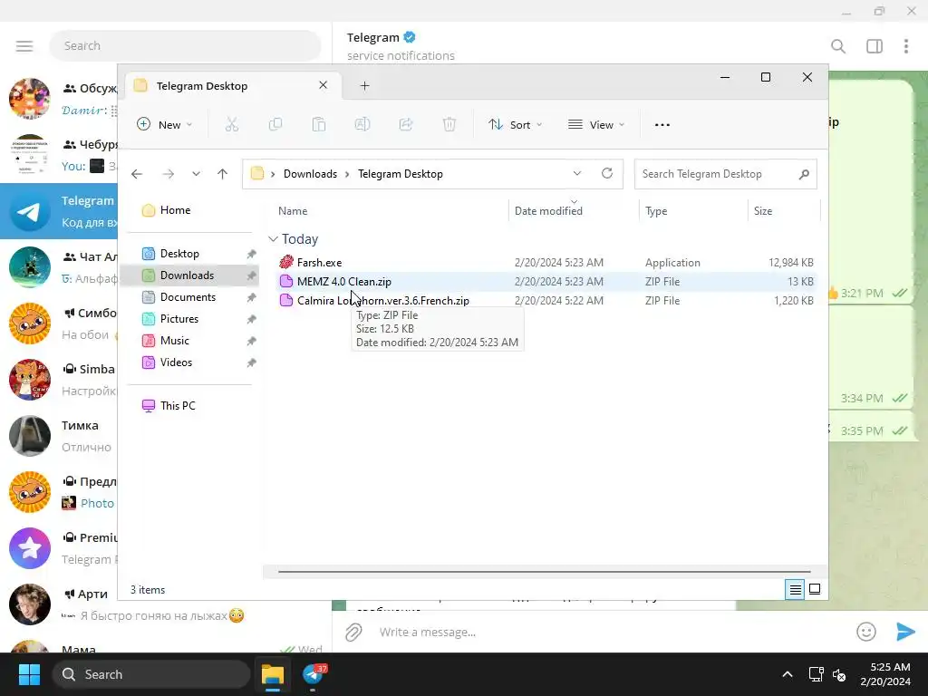Click the Share icon in Explorer toolbar

click(x=406, y=124)
